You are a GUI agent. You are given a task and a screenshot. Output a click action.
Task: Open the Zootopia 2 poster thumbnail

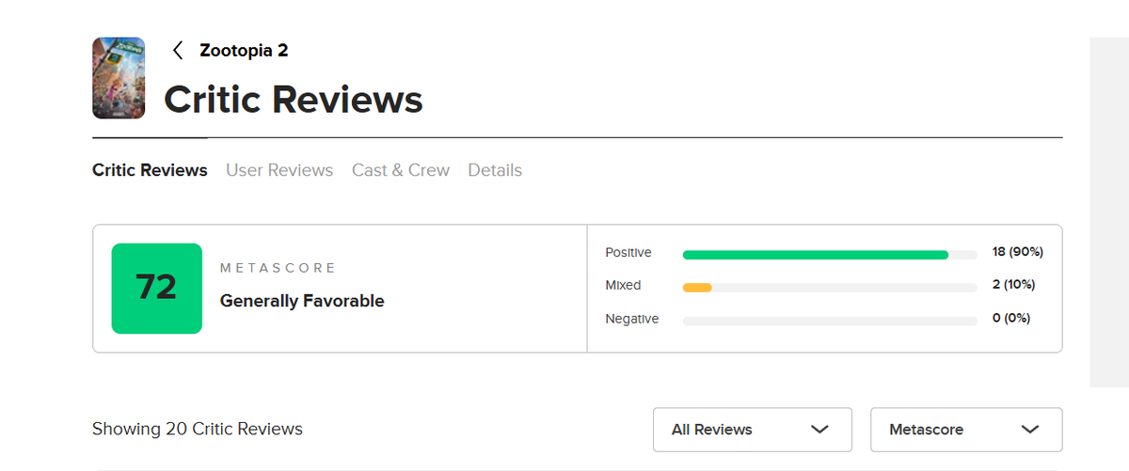(x=119, y=78)
